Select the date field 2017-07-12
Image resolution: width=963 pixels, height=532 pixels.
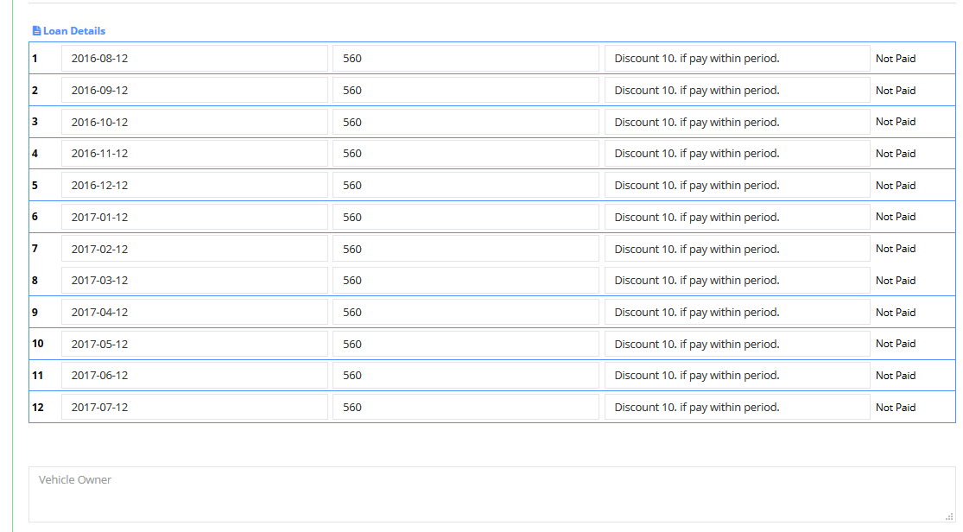[x=194, y=408]
